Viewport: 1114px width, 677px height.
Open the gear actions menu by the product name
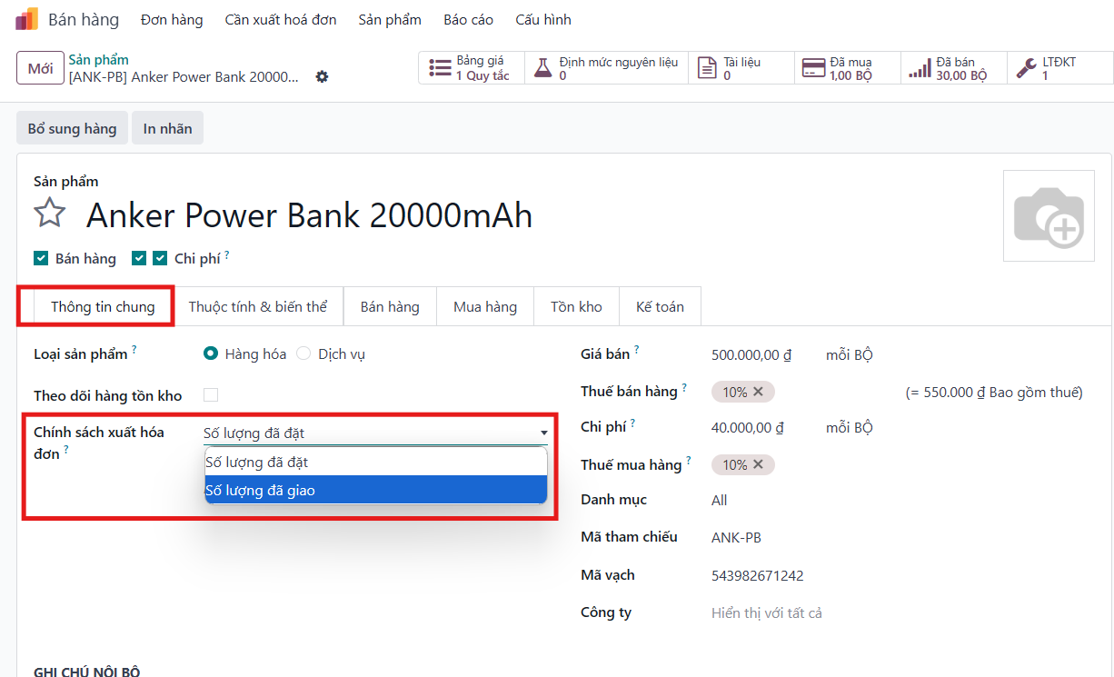click(x=322, y=77)
